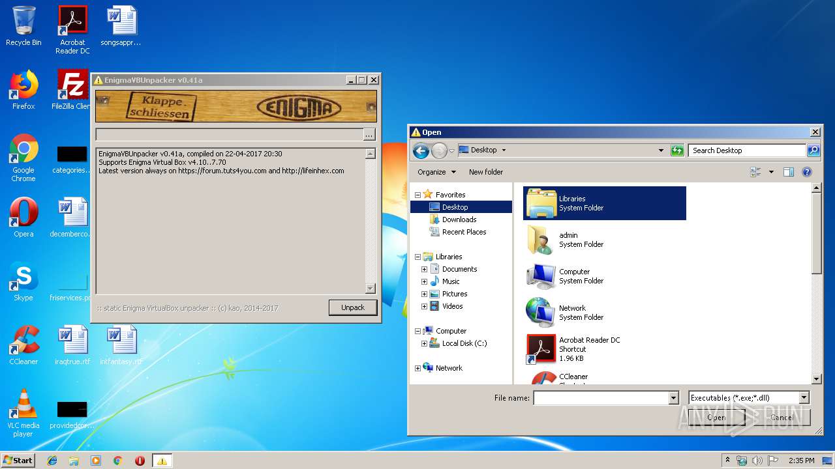Open Acrobat Reader DC desktop shortcut
The height and width of the screenshot is (469, 835).
click(x=72, y=30)
